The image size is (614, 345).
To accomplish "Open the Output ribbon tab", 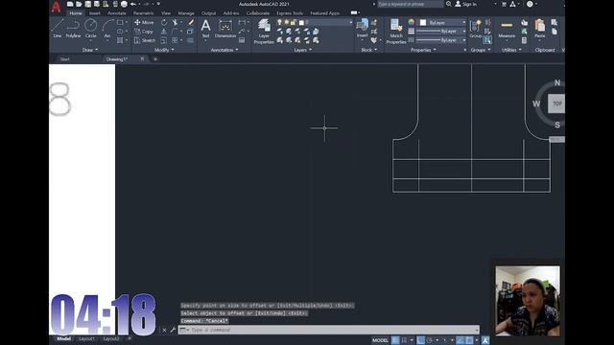I will point(208,13).
